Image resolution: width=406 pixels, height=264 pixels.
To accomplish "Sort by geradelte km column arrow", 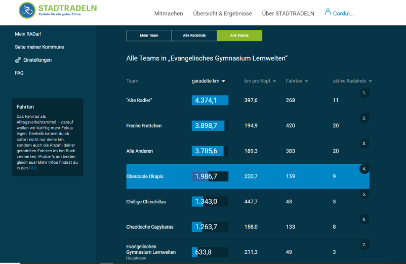I will [x=223, y=81].
